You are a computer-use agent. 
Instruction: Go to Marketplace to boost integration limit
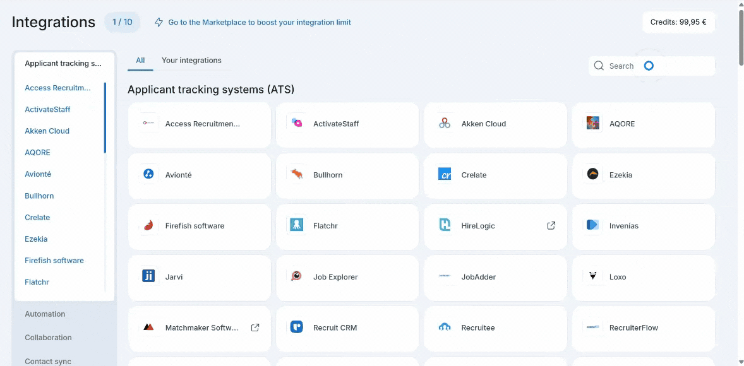tap(260, 22)
